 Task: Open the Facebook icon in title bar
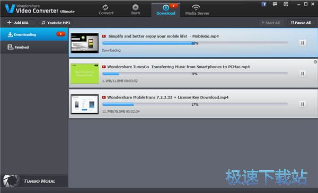pyautogui.click(x=263, y=4)
